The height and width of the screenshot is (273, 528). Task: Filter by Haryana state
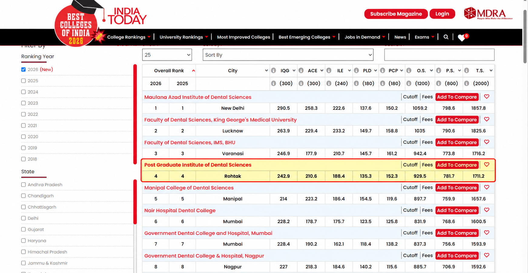click(23, 241)
